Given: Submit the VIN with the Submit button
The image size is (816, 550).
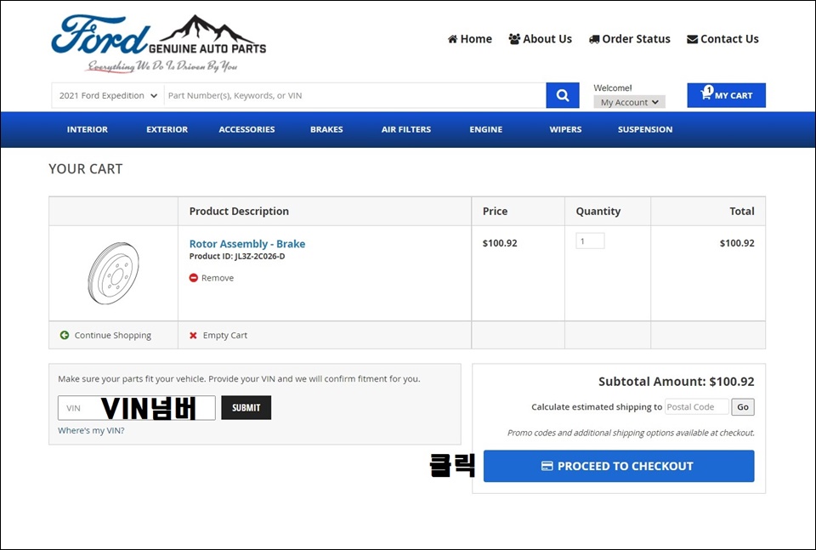Looking at the screenshot, I should pos(246,407).
